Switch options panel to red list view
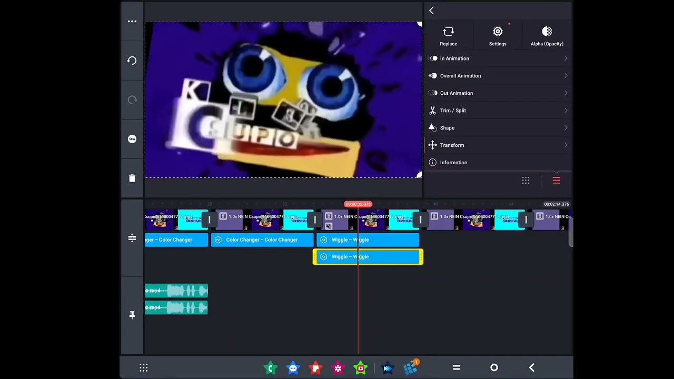 pos(556,181)
